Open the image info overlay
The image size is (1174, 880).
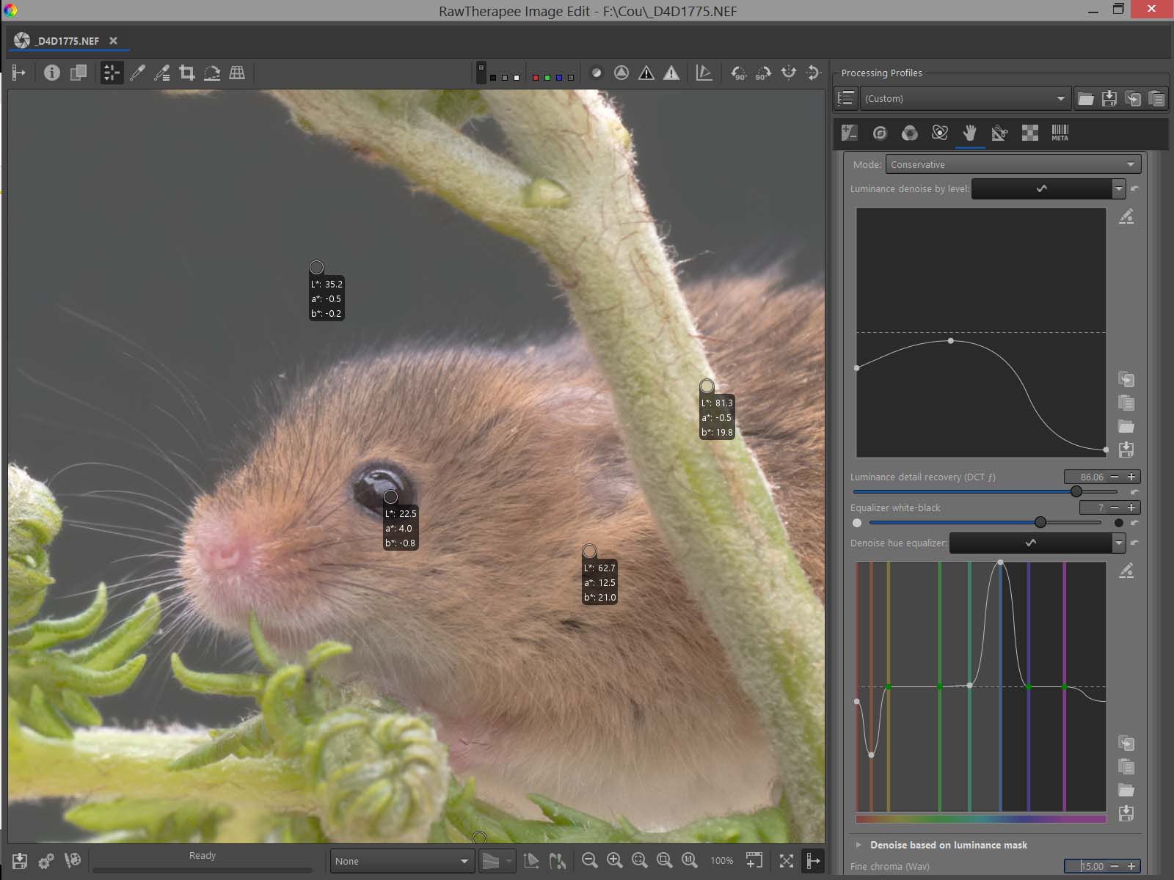coord(51,73)
